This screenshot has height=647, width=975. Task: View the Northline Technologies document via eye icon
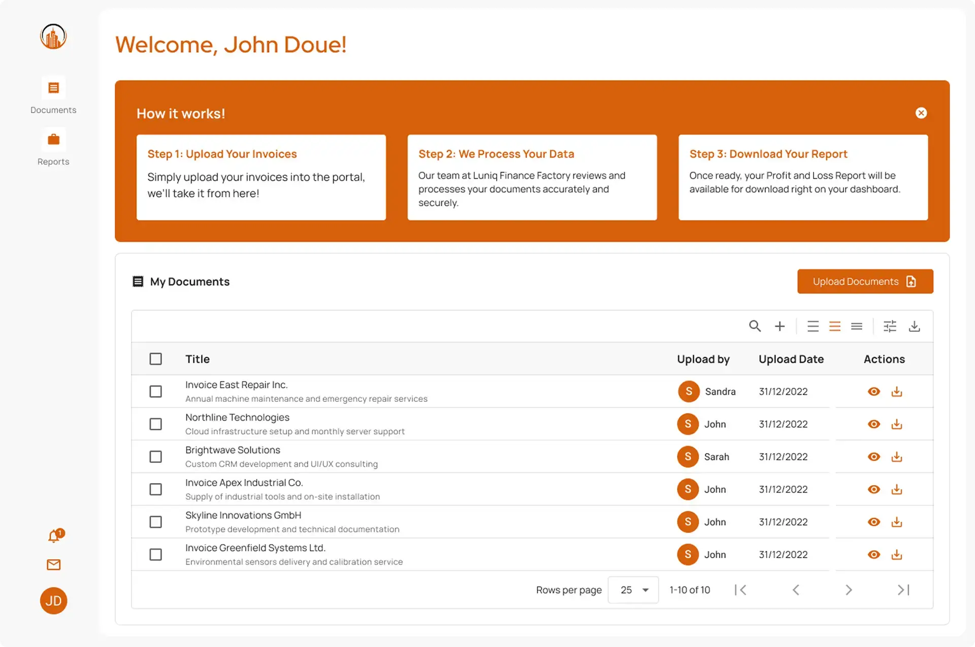pos(873,424)
